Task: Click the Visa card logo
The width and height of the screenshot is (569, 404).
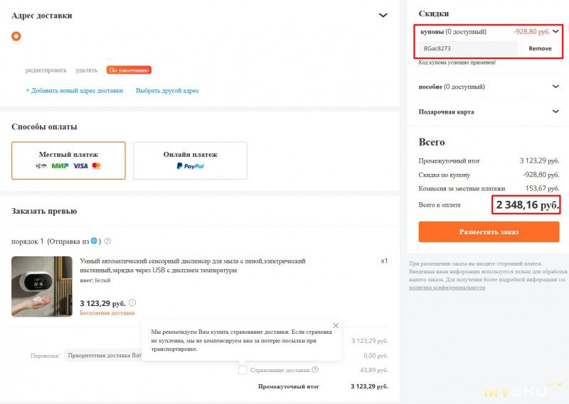Action: coord(80,166)
